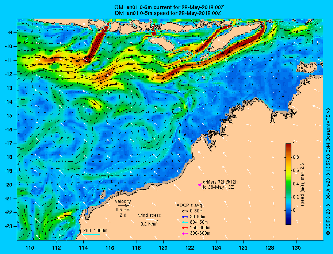Click the cyan 80-150m ADCP legend arrow
Image resolution: width=333 pixels, height=254 pixels.
tap(185, 222)
